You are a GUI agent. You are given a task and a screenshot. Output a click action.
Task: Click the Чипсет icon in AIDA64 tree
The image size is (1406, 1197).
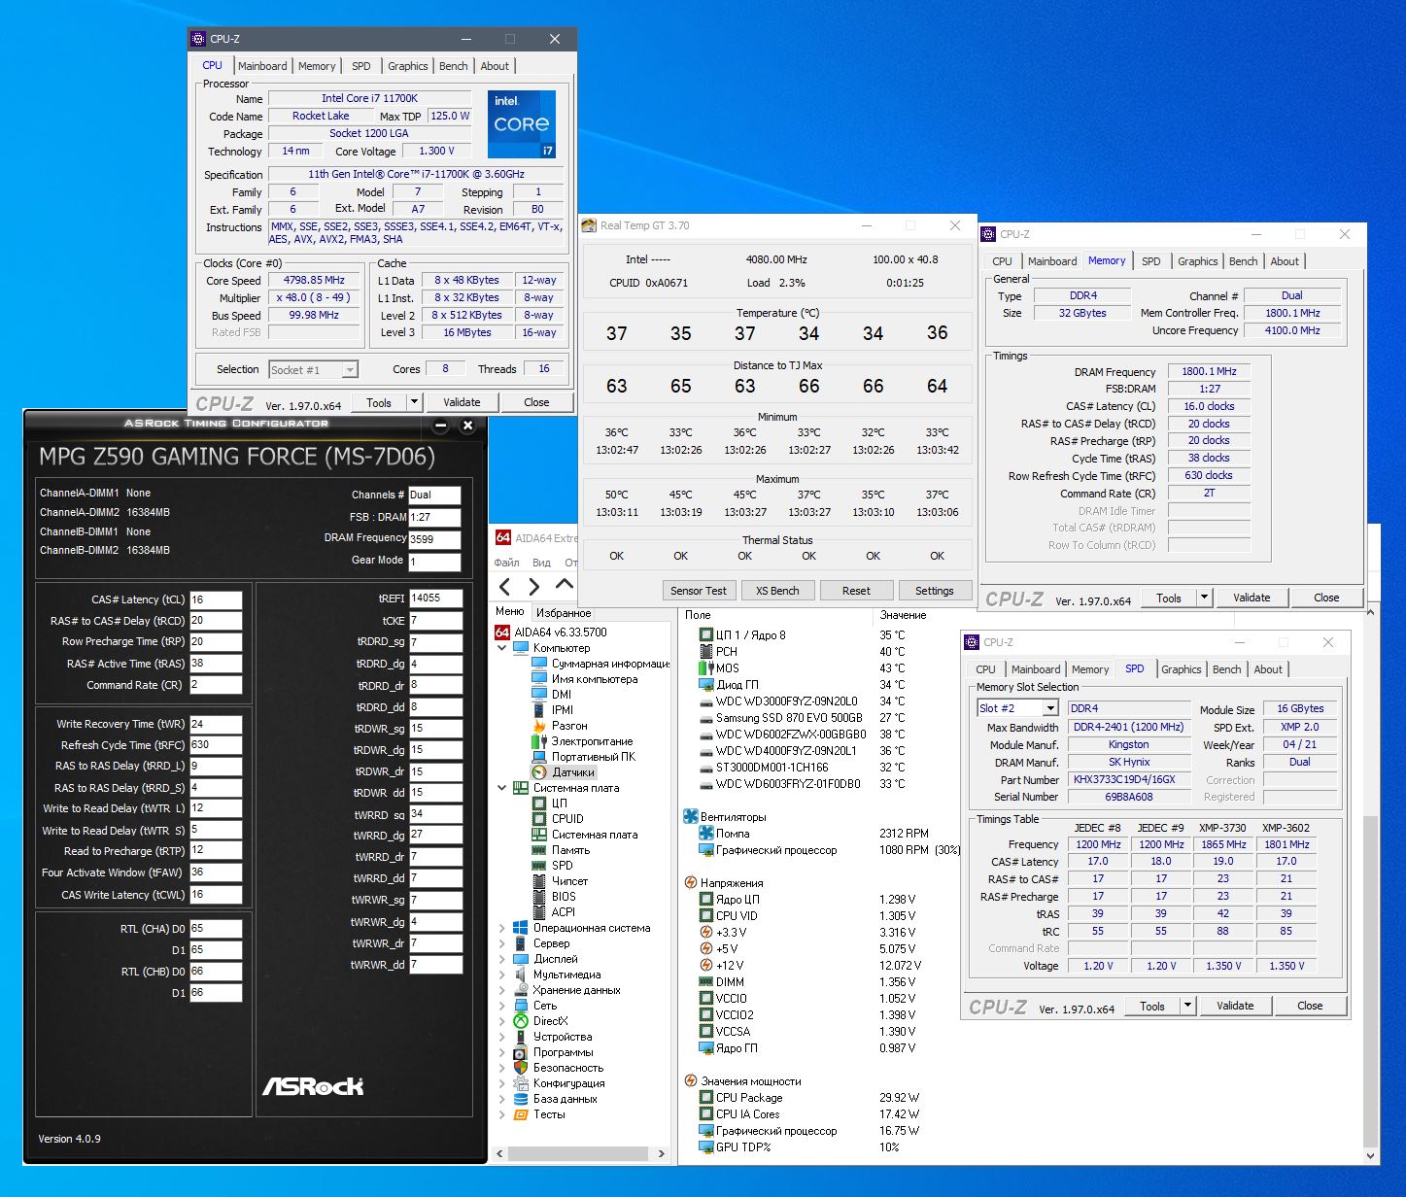tap(539, 881)
